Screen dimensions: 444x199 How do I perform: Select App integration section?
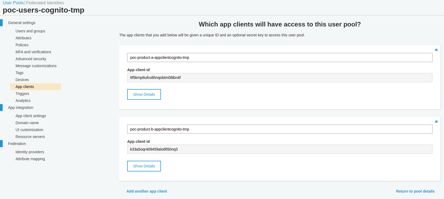coord(21,108)
